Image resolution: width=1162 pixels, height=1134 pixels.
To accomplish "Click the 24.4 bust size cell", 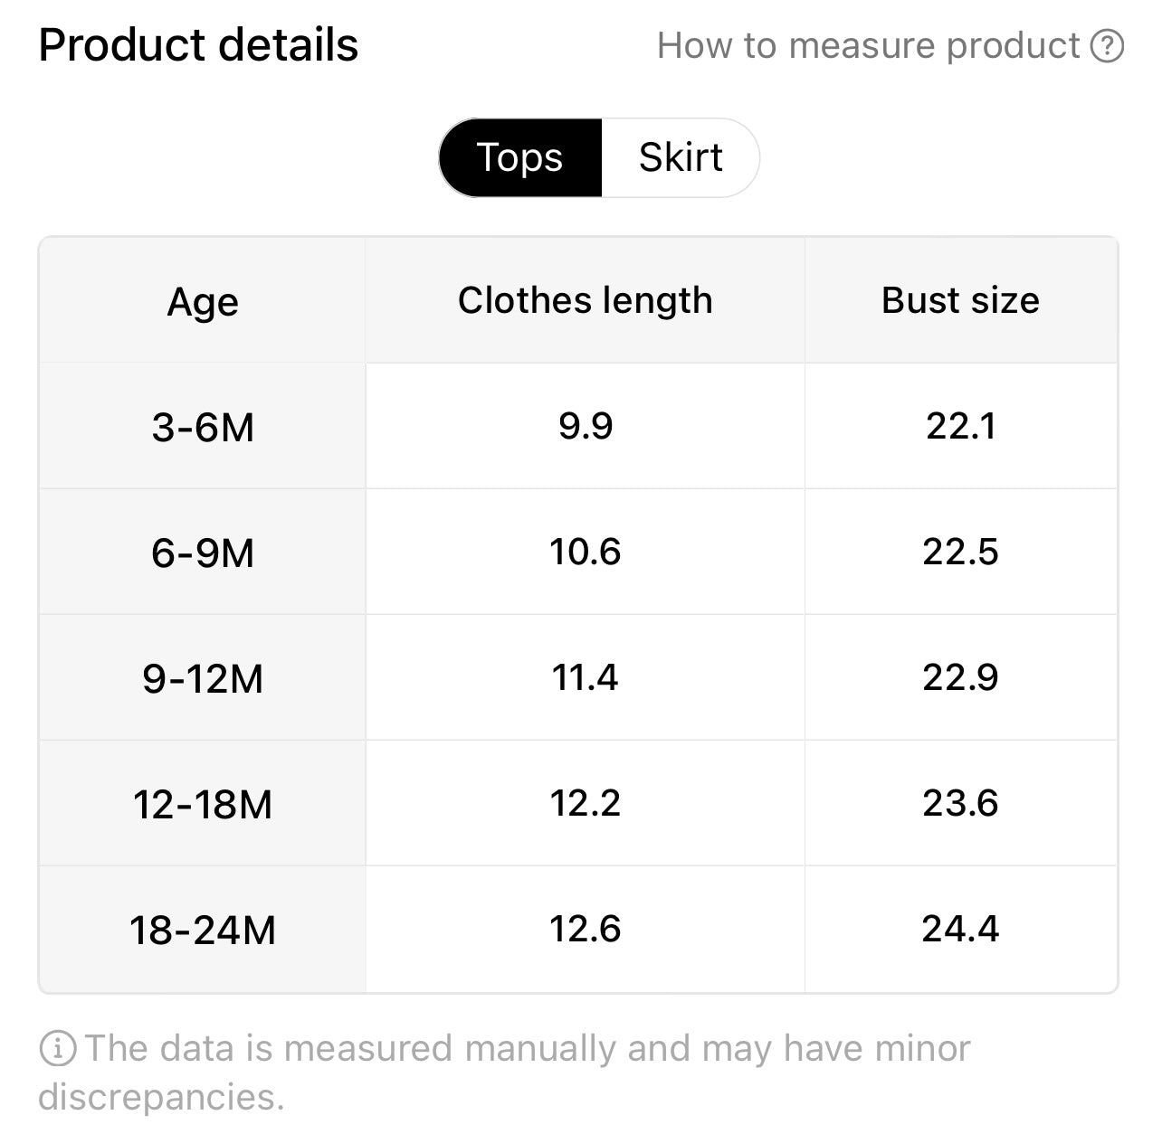I will click(x=961, y=929).
